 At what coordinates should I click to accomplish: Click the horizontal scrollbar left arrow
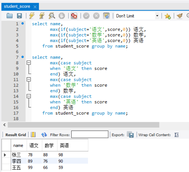coord(4,125)
